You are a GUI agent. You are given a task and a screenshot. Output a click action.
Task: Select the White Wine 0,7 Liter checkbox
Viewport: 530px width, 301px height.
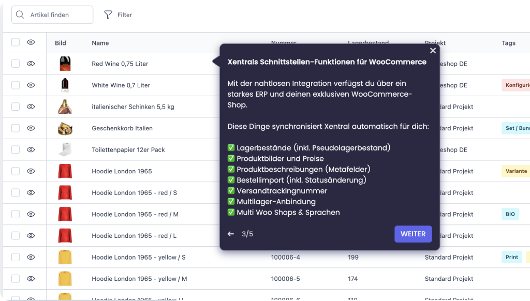click(16, 85)
